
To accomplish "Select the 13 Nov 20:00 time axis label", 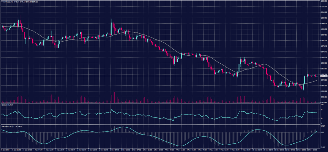I will [x=312, y=149].
